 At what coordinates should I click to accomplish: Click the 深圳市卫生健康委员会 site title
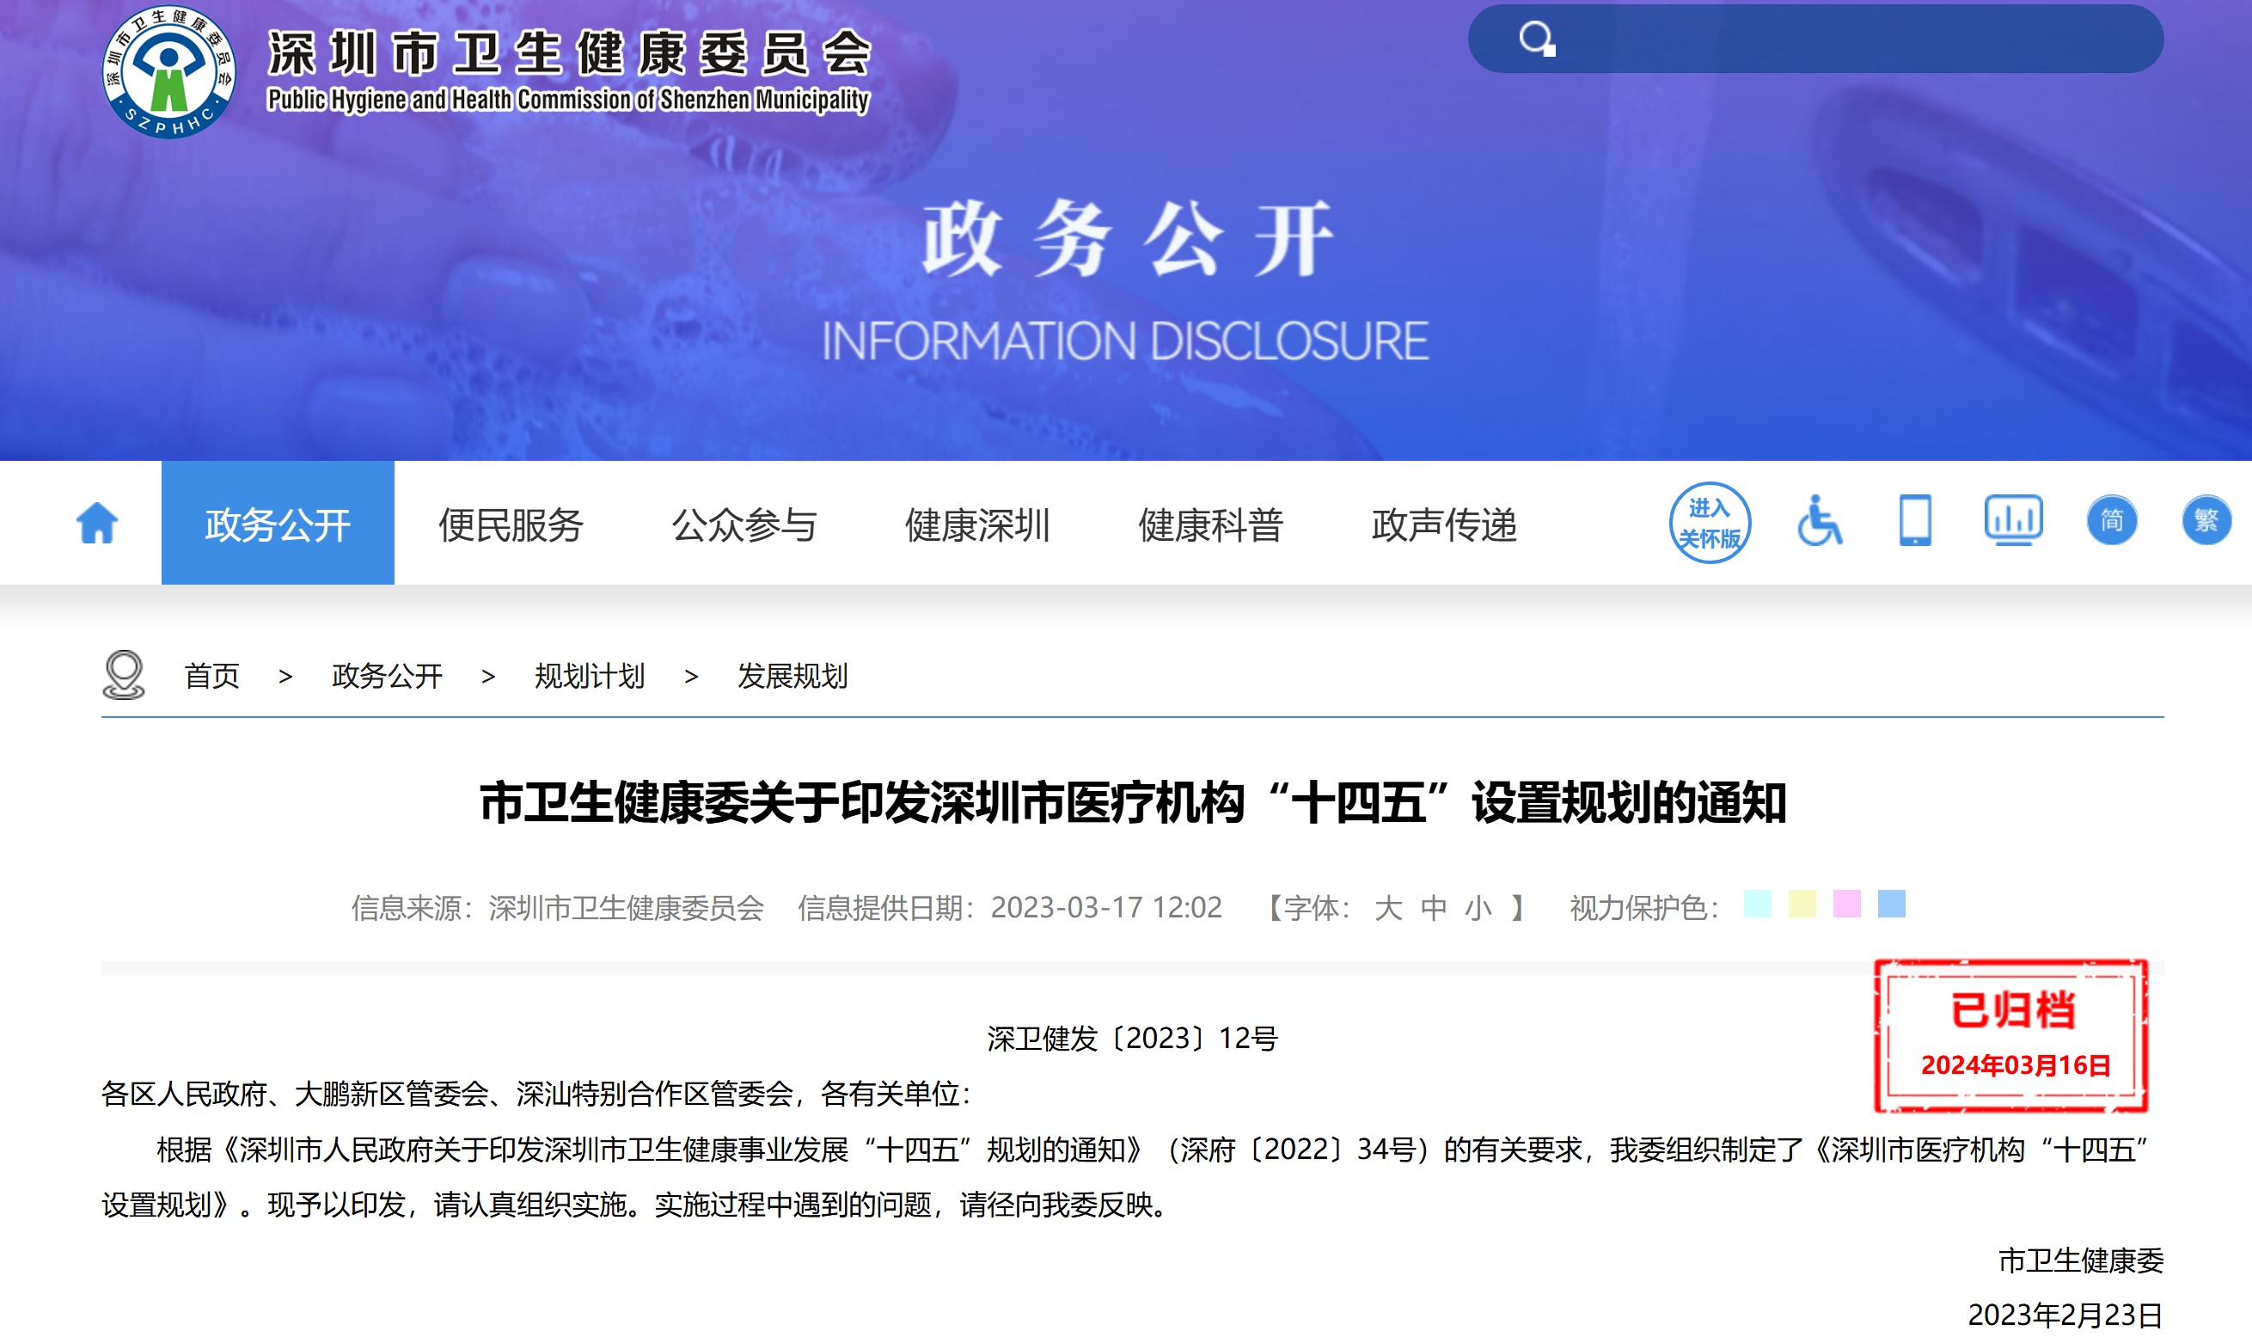tap(569, 53)
